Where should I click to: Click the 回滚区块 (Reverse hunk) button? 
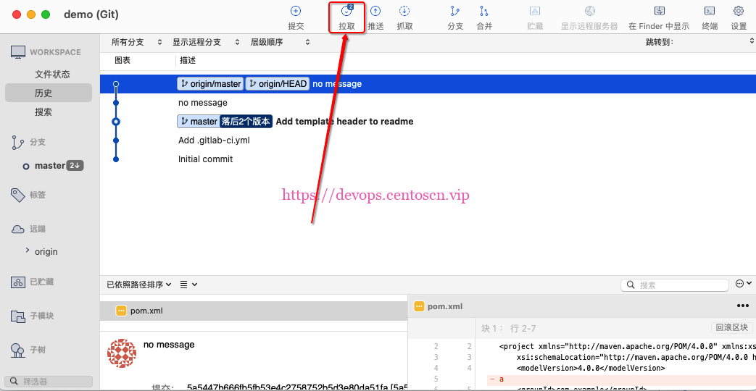(732, 327)
